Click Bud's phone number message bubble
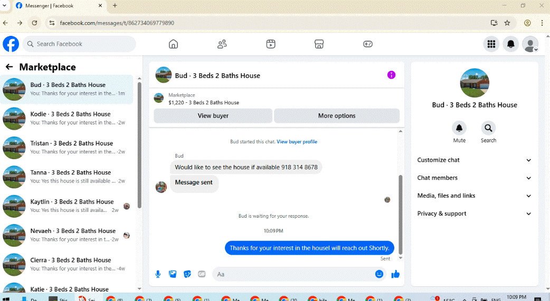The height and width of the screenshot is (301, 550). pyautogui.click(x=246, y=167)
